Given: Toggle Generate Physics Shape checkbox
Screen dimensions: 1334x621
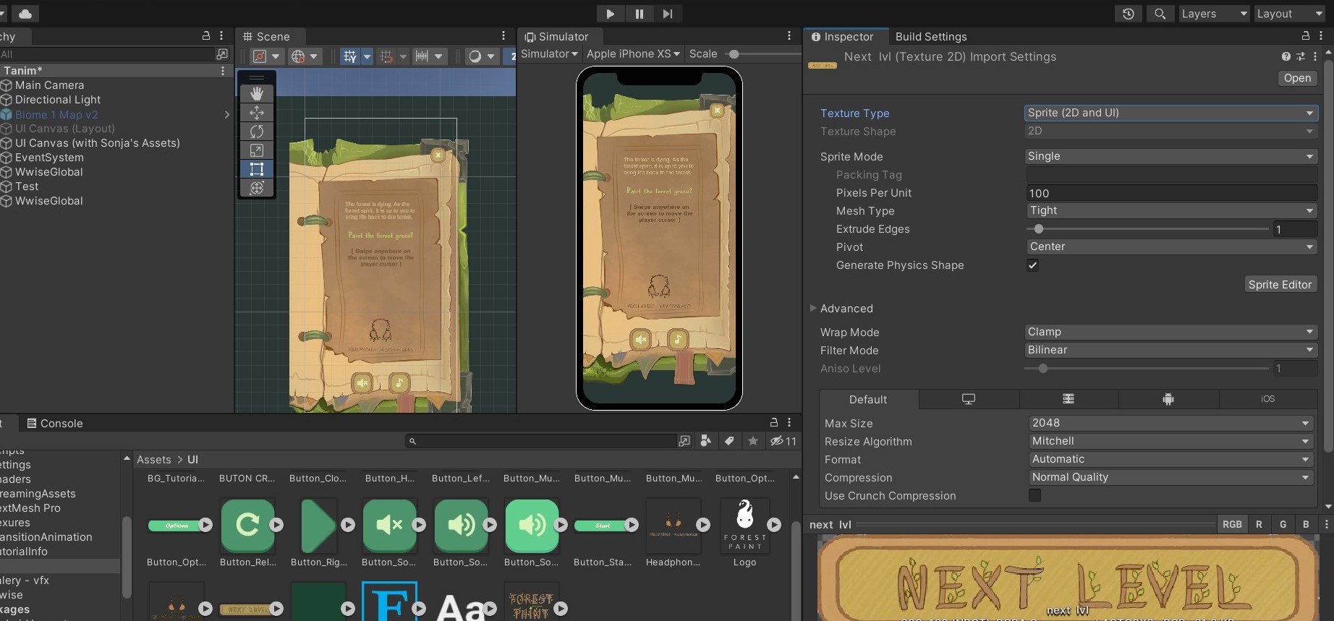Looking at the screenshot, I should coord(1032,265).
